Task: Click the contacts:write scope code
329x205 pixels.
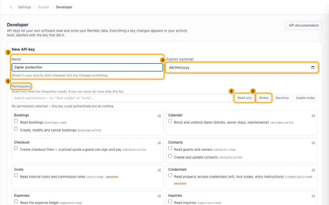Action: point(231,158)
